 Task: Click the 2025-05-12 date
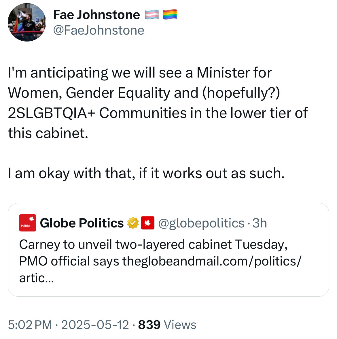click(x=95, y=325)
